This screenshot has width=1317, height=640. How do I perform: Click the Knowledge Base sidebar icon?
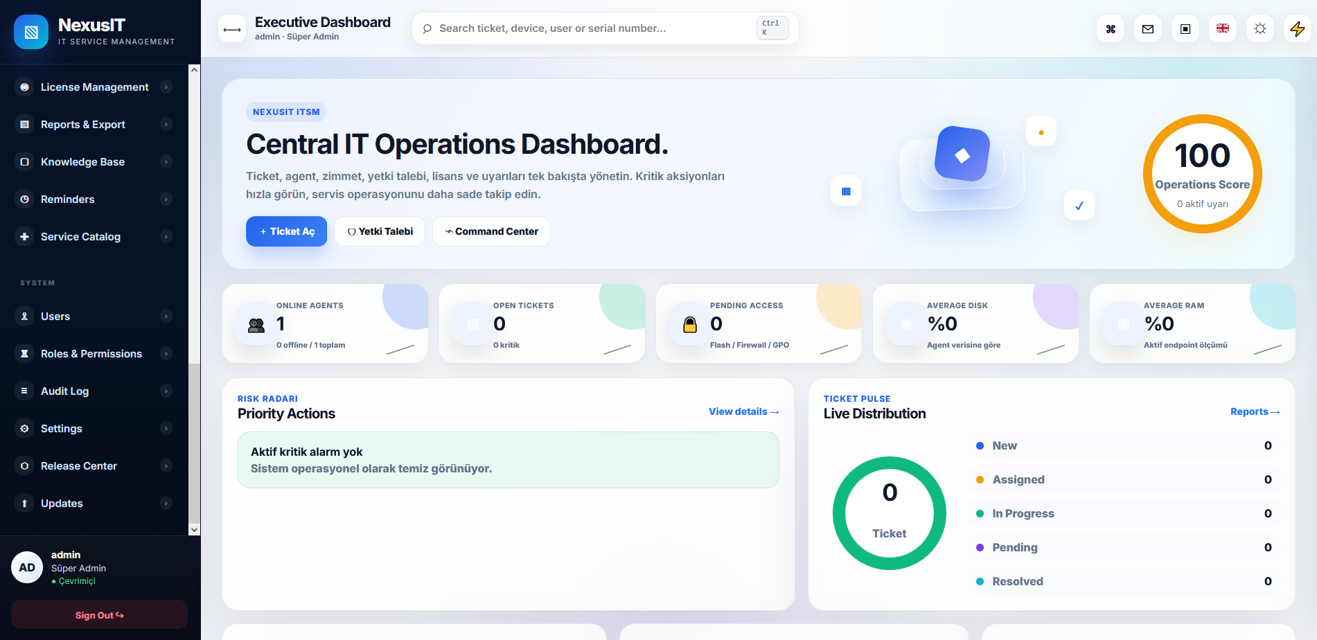point(24,162)
